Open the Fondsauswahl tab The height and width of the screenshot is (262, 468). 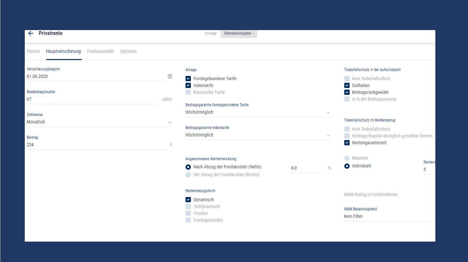tap(100, 52)
